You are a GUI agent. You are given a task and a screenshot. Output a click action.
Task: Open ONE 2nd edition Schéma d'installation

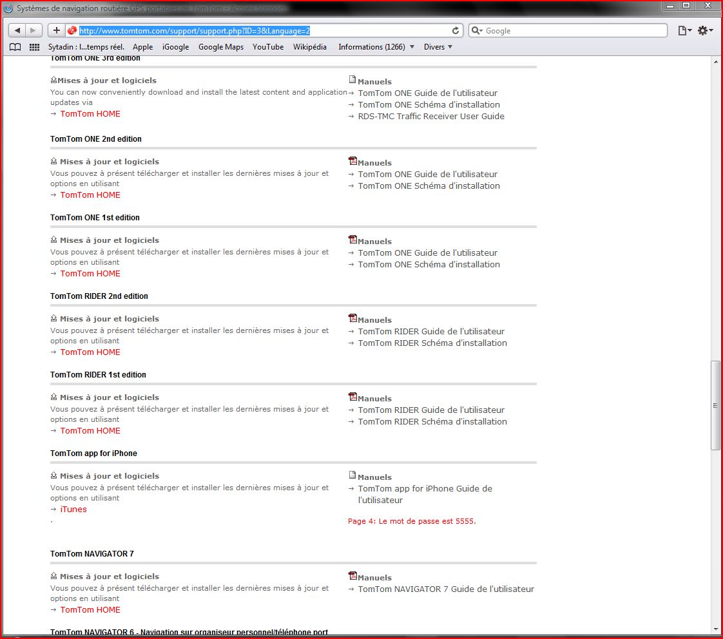[x=429, y=186]
